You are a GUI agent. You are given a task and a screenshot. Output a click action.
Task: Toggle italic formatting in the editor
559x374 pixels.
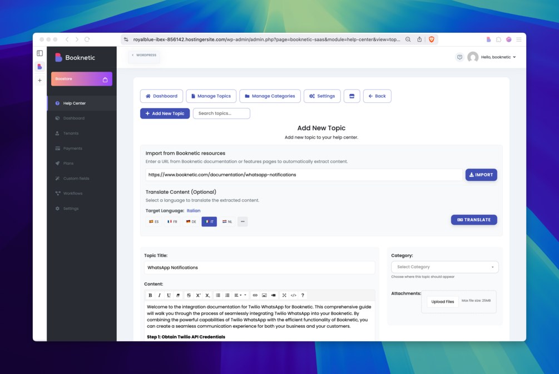click(160, 295)
